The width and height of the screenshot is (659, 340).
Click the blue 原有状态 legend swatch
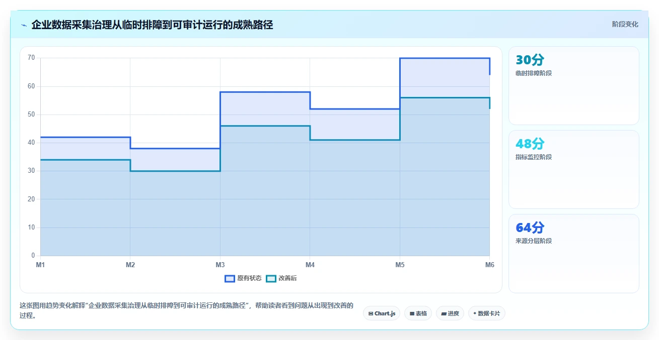click(230, 278)
